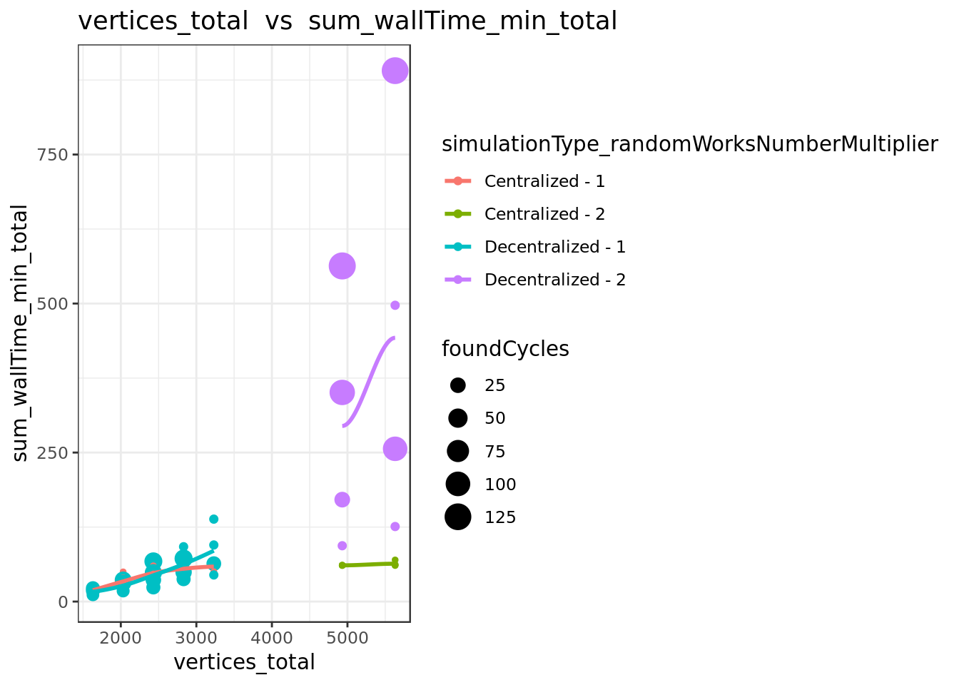Click the x-axis label vertices_total
Viewport: 959px width, 685px height.
click(244, 662)
